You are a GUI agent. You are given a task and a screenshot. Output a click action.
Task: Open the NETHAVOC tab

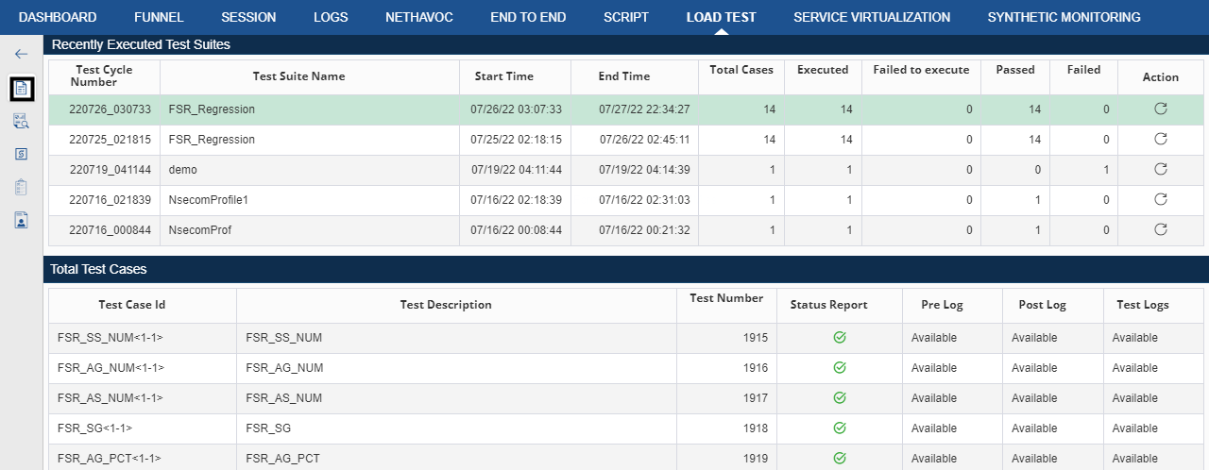click(x=418, y=17)
